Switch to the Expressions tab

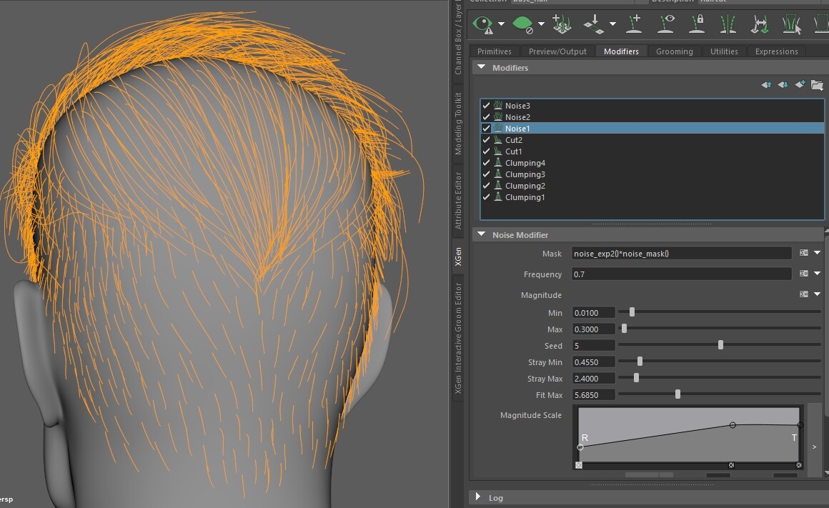[777, 51]
